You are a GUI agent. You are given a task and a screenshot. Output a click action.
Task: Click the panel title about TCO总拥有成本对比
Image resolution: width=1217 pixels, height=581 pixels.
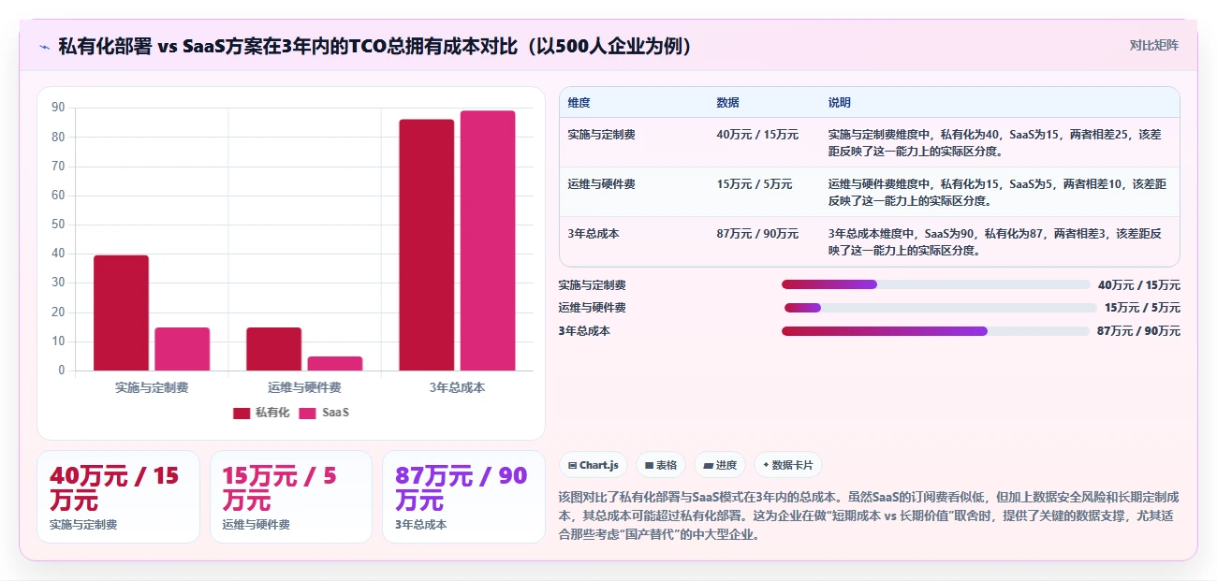pos(375,46)
